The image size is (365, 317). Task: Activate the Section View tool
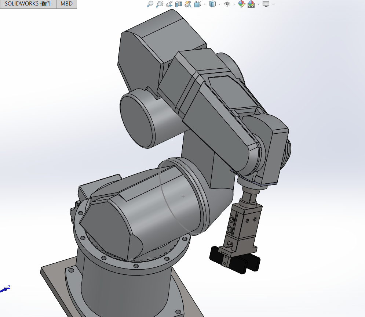click(x=179, y=4)
